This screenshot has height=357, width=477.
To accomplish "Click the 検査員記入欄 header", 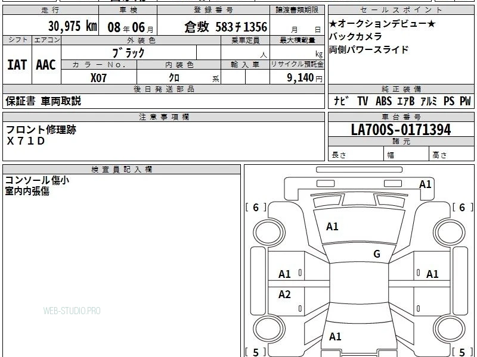I will tap(122, 170).
